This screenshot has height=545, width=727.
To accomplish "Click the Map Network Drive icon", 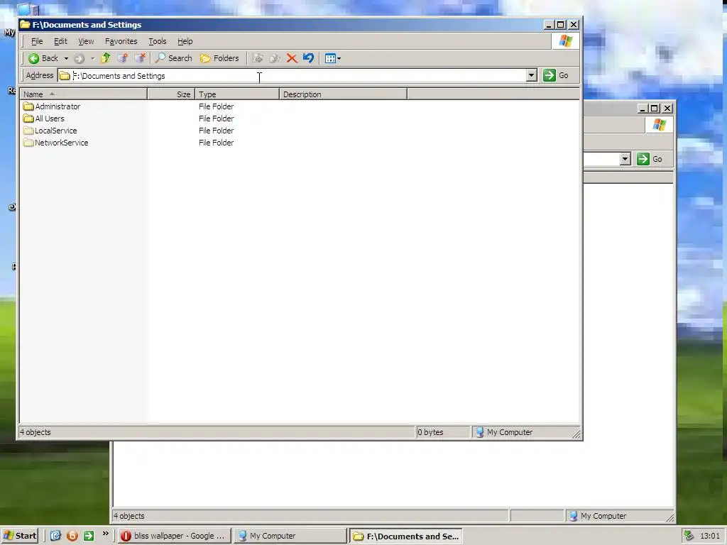I will (122, 58).
